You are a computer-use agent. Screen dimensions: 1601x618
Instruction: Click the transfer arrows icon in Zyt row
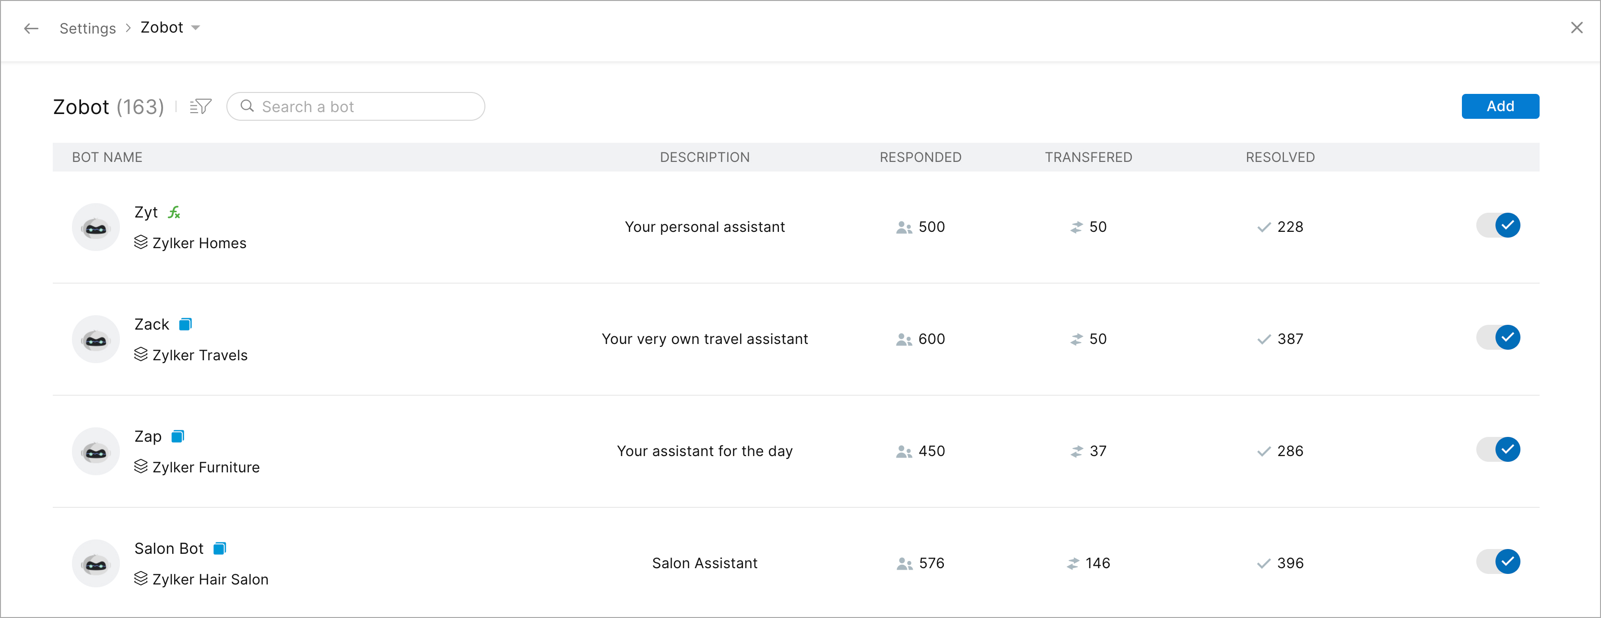pyautogui.click(x=1076, y=228)
